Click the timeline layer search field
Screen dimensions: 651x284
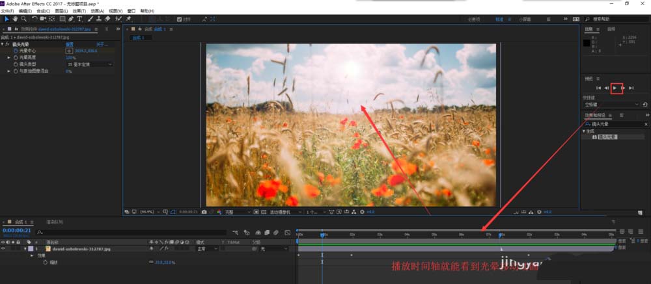coord(130,232)
